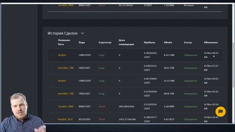Open NejBot link with 25.4 LINK volume
This screenshot has width=235, height=132.
pyautogui.click(x=62, y=81)
